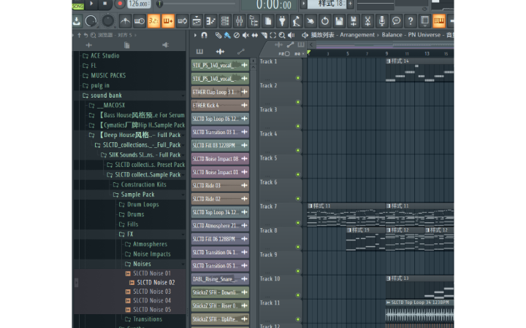The width and height of the screenshot is (526, 328).
Task: Save the project with the floppy disk icon
Action: coord(339,21)
